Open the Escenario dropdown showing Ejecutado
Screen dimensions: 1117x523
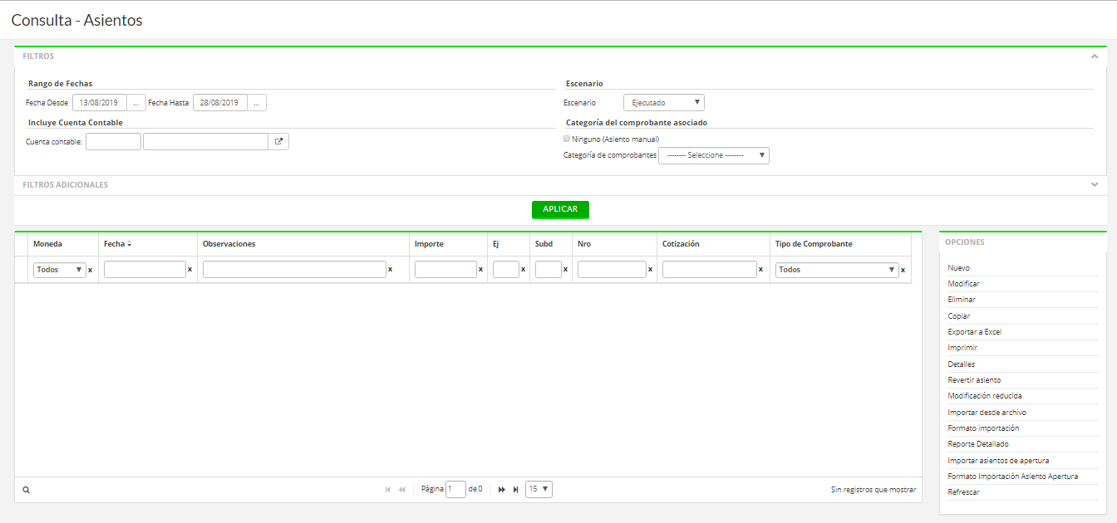click(664, 103)
